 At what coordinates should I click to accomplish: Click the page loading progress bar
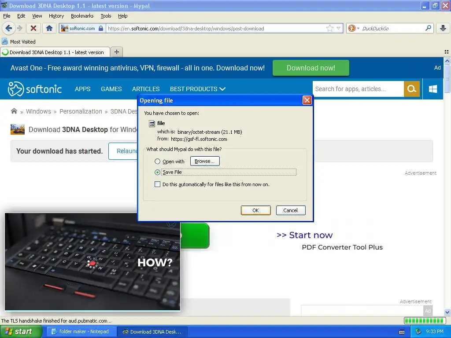click(x=425, y=320)
